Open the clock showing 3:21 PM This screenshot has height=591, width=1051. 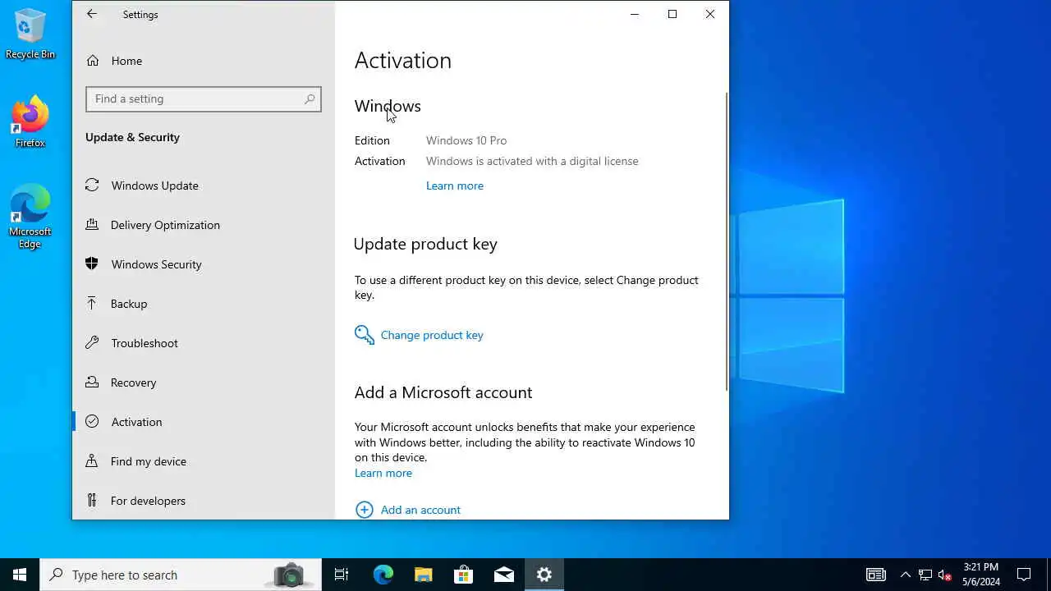(981, 575)
